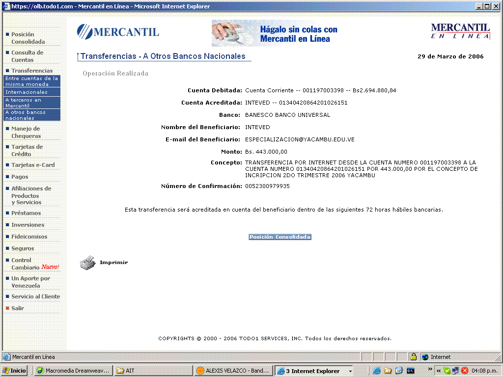The height and width of the screenshot is (377, 503).
Task: Click the Internet zone globe icon in status bar
Action: click(425, 357)
